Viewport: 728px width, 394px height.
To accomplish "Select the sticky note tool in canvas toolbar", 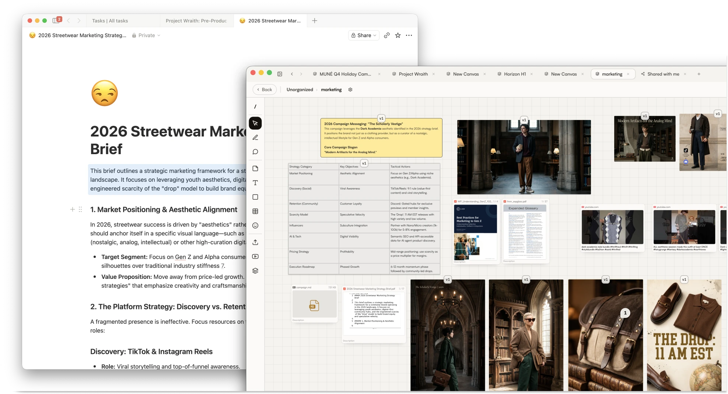I will coord(255,168).
